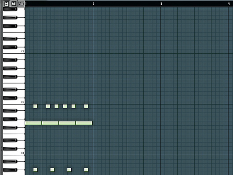Jump to bar 2 on the timeline ruler
The image size is (233, 175).
click(x=94, y=4)
